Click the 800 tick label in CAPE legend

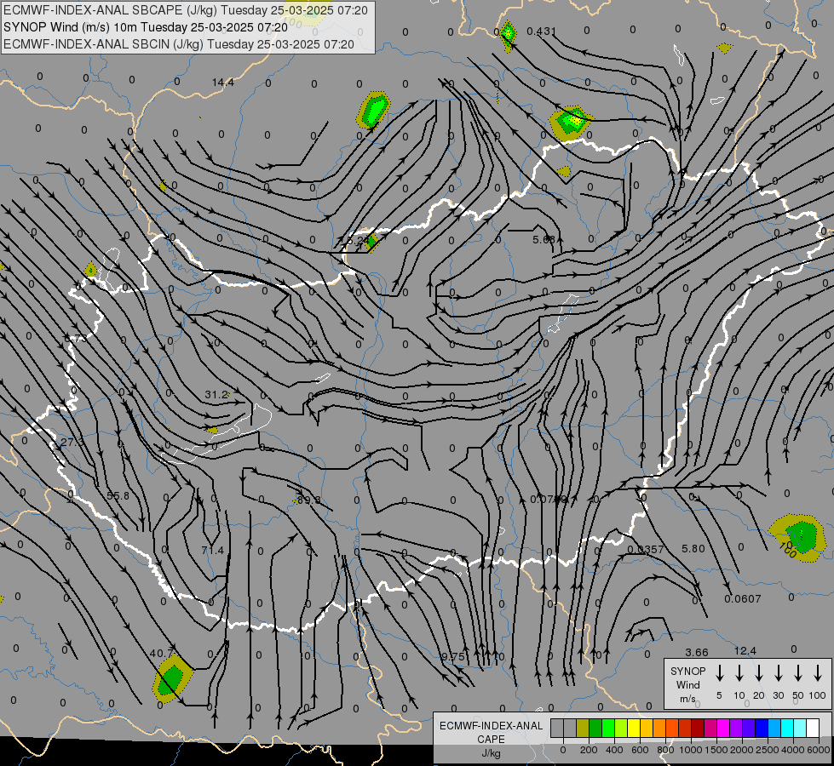point(665,750)
